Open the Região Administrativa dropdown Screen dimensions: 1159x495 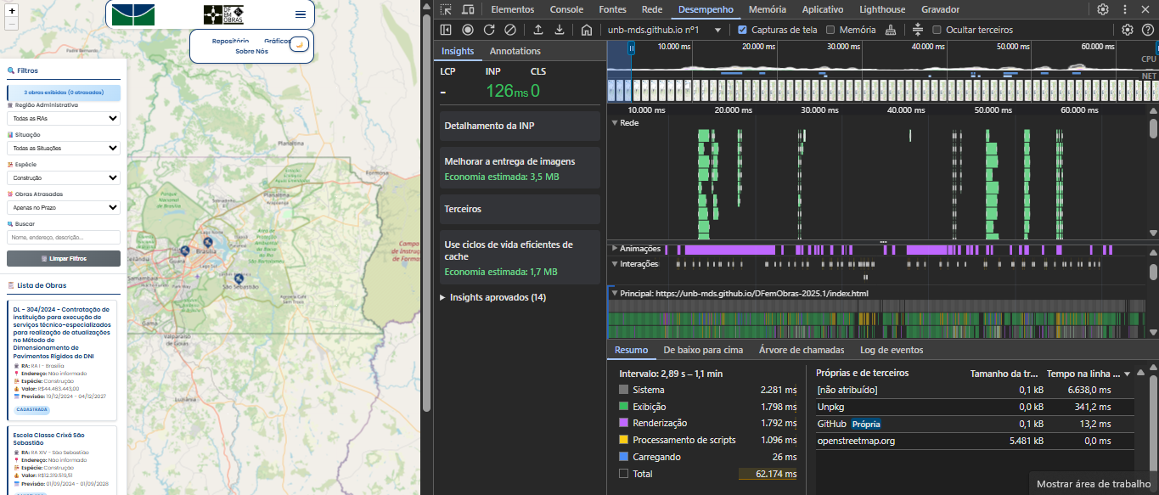click(x=64, y=118)
